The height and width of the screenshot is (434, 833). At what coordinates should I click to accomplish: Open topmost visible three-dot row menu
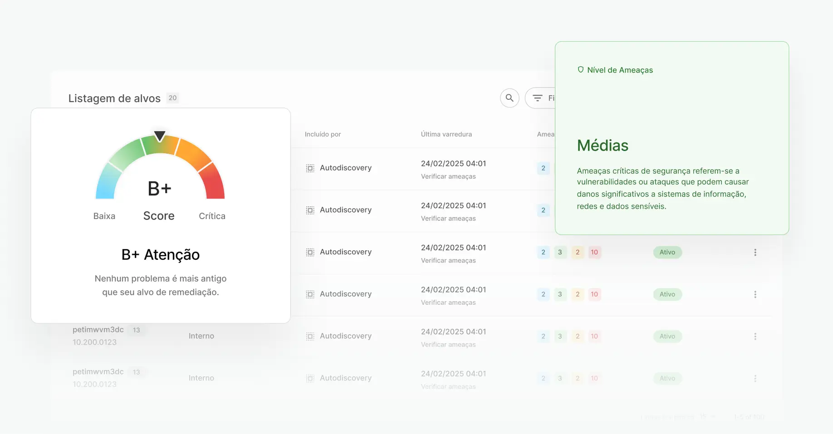755,253
